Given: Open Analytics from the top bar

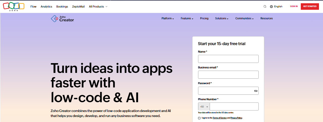Looking at the screenshot, I should (x=46, y=7).
